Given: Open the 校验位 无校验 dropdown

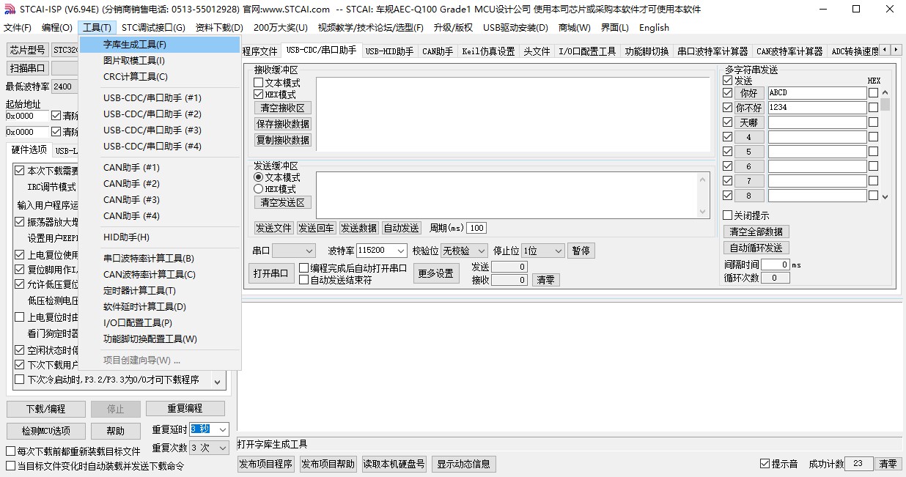Looking at the screenshot, I should pos(464,251).
